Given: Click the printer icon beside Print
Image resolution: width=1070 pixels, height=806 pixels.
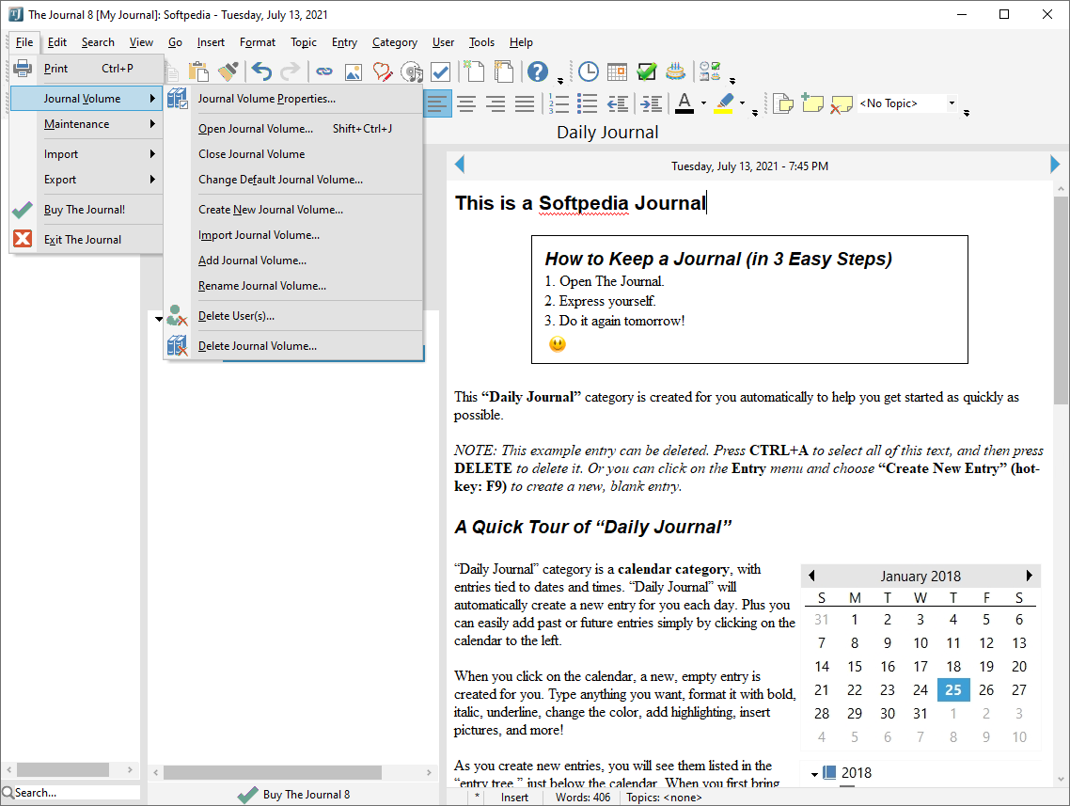Looking at the screenshot, I should coord(23,69).
